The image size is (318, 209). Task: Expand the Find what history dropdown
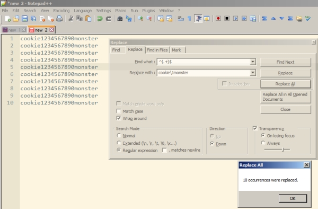[x=253, y=62]
